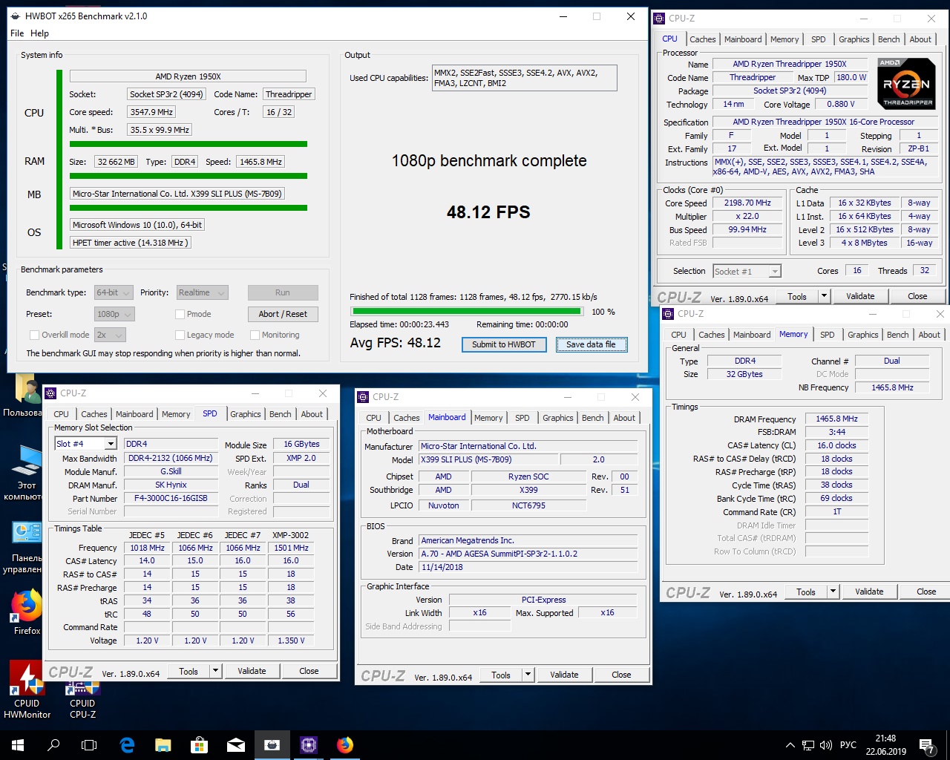Open the Priority Realtime dropdown

[x=201, y=292]
